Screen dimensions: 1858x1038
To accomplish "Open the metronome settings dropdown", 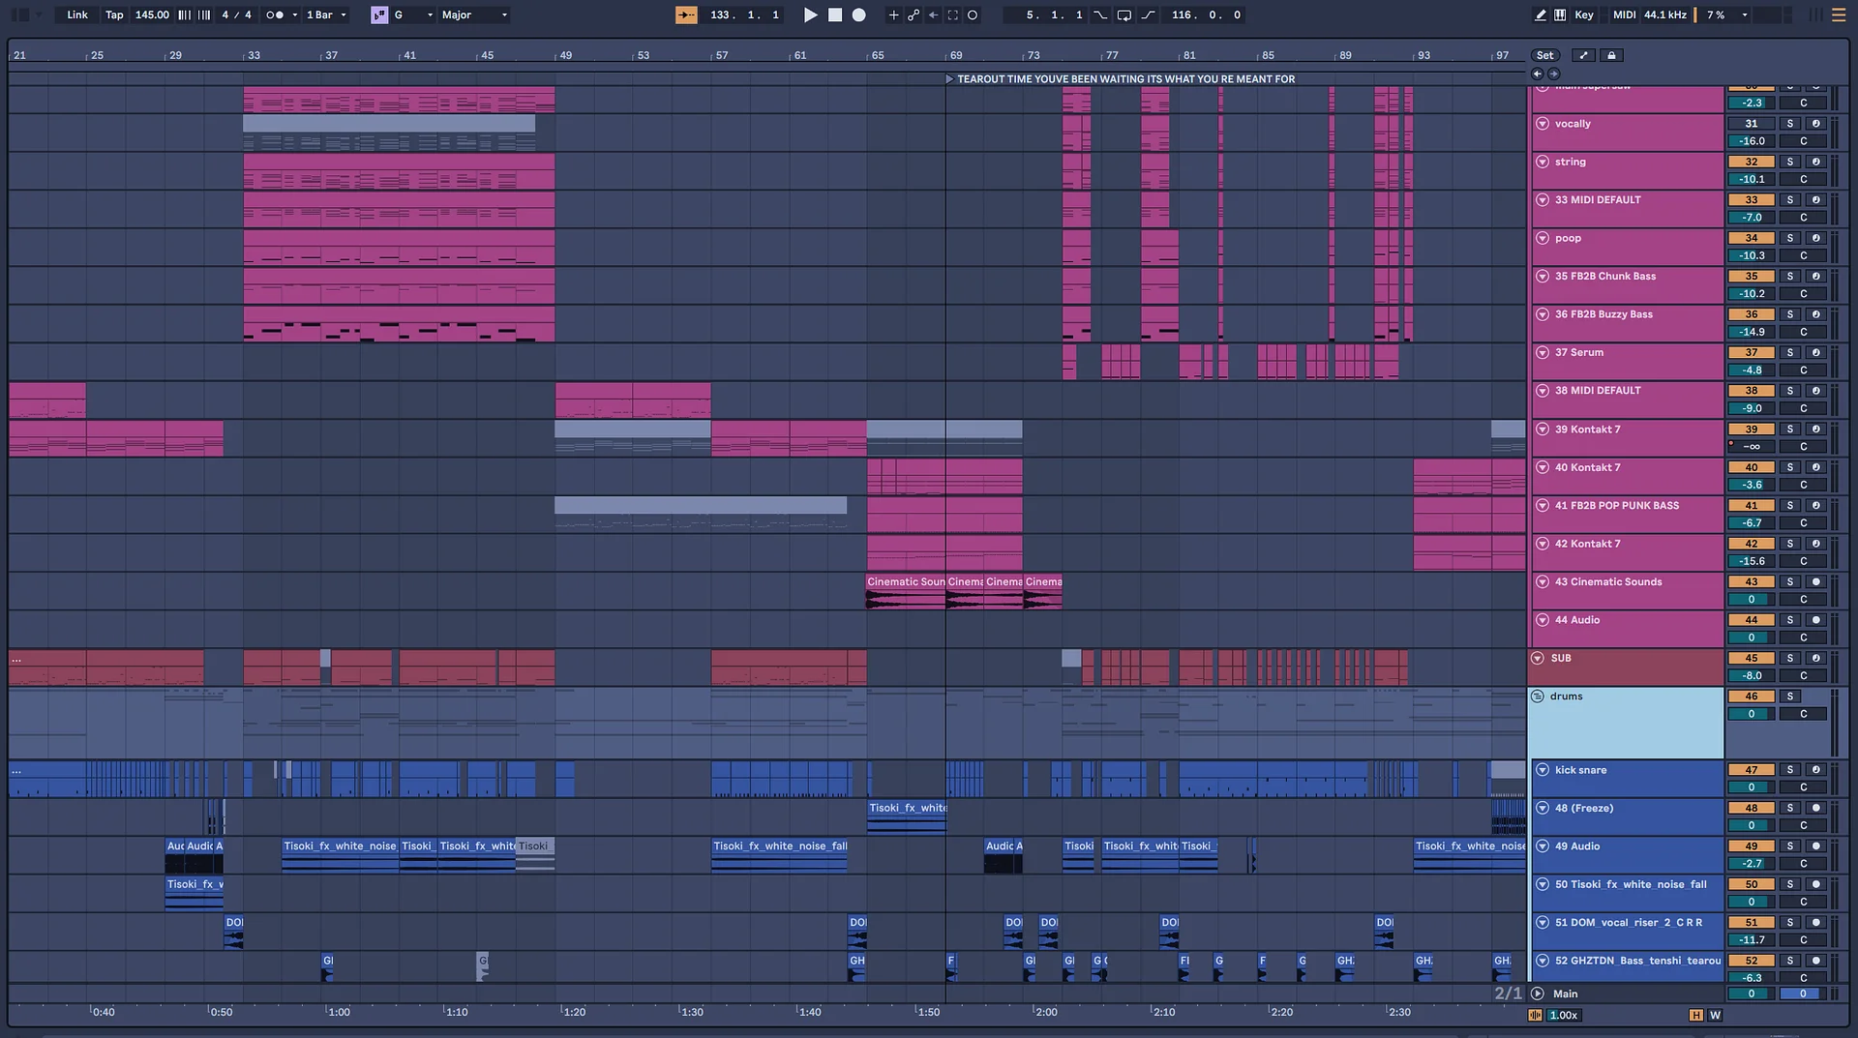I will click(295, 15).
